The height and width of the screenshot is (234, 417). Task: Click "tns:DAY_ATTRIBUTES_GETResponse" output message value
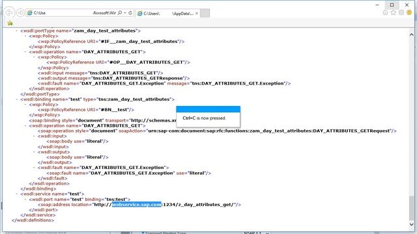[138, 78]
